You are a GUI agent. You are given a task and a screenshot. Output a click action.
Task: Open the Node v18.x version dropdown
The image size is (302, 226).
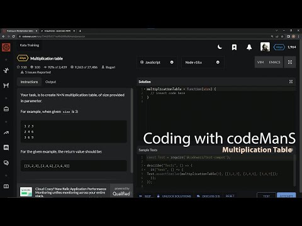[203, 62]
